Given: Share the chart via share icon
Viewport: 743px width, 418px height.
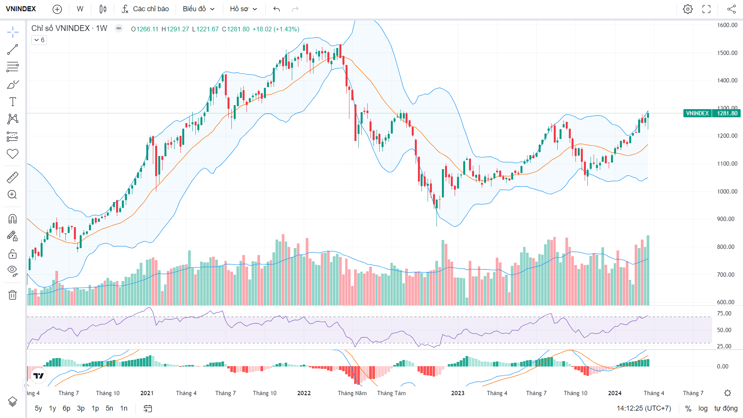Looking at the screenshot, I should (x=731, y=9).
